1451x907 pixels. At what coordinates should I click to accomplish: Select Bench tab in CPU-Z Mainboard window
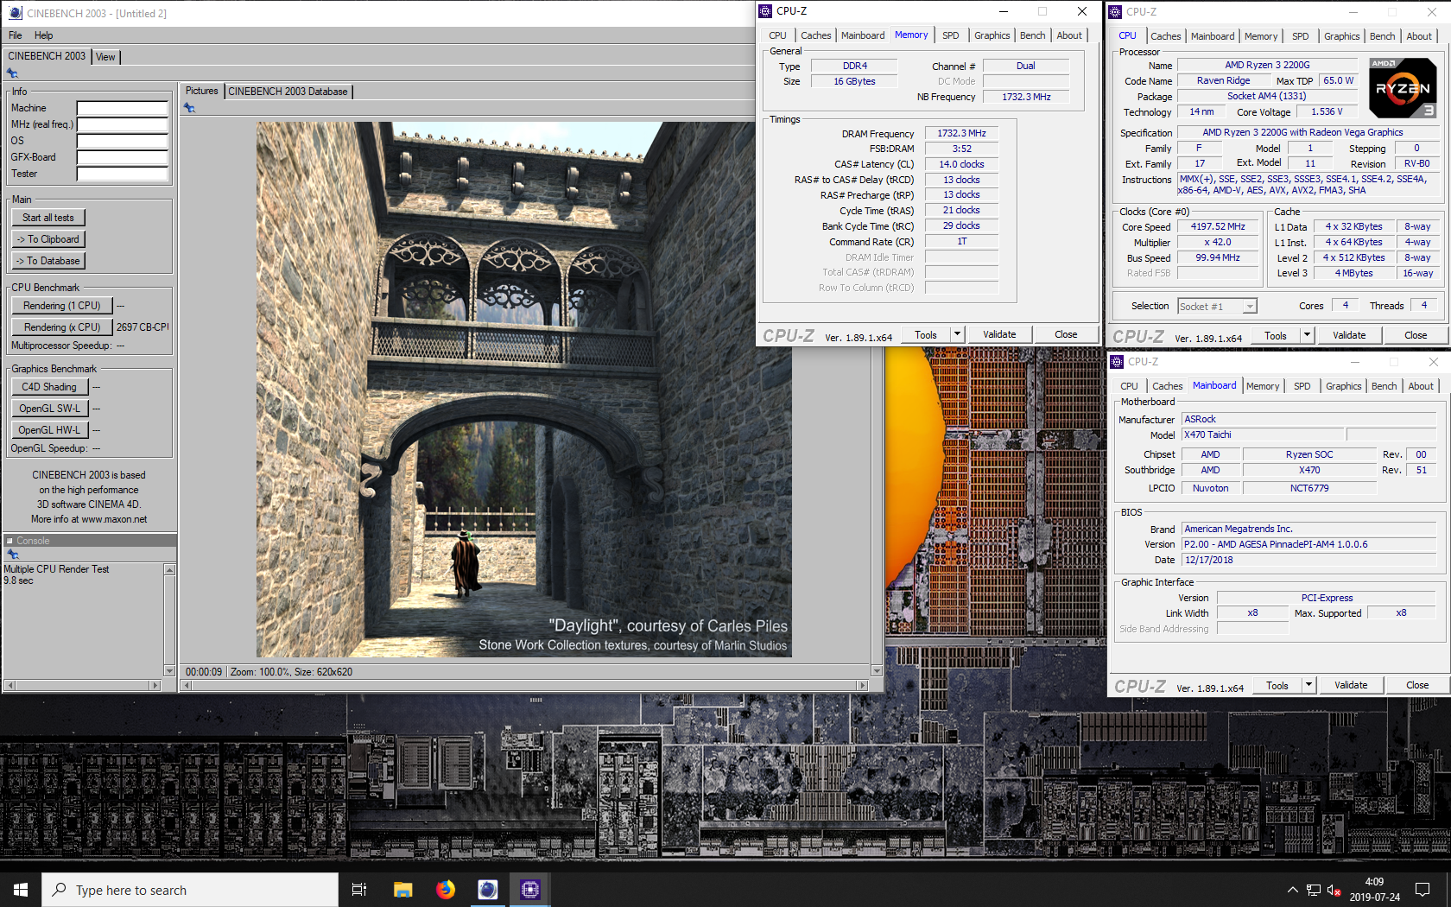click(1384, 386)
